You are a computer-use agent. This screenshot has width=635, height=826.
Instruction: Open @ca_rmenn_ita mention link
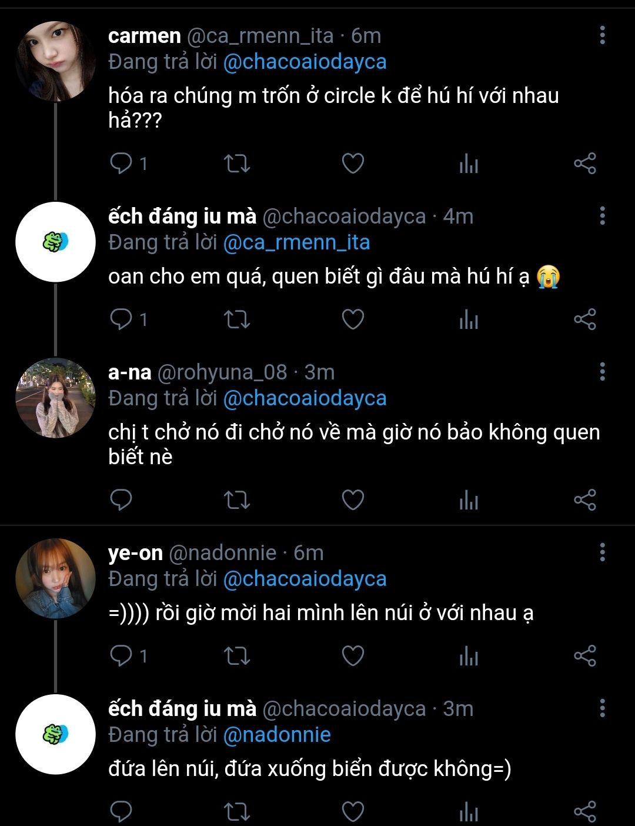pyautogui.click(x=296, y=242)
